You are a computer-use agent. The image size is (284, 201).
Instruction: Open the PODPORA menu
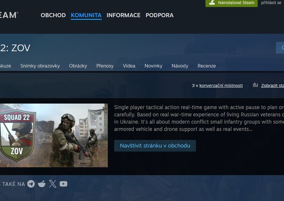(160, 15)
